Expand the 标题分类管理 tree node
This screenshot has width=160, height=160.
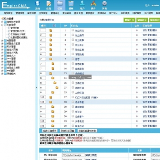coord(2,43)
